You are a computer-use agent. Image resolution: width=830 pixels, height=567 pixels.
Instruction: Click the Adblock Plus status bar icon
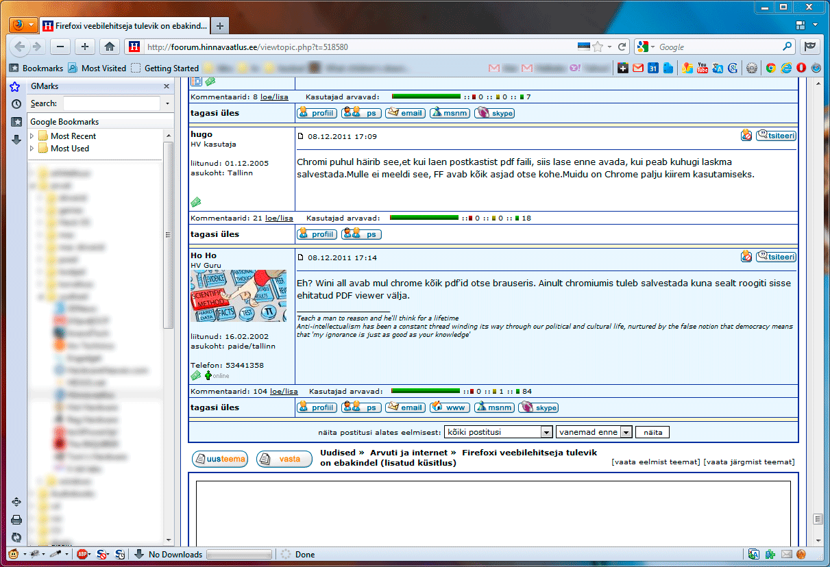(83, 554)
